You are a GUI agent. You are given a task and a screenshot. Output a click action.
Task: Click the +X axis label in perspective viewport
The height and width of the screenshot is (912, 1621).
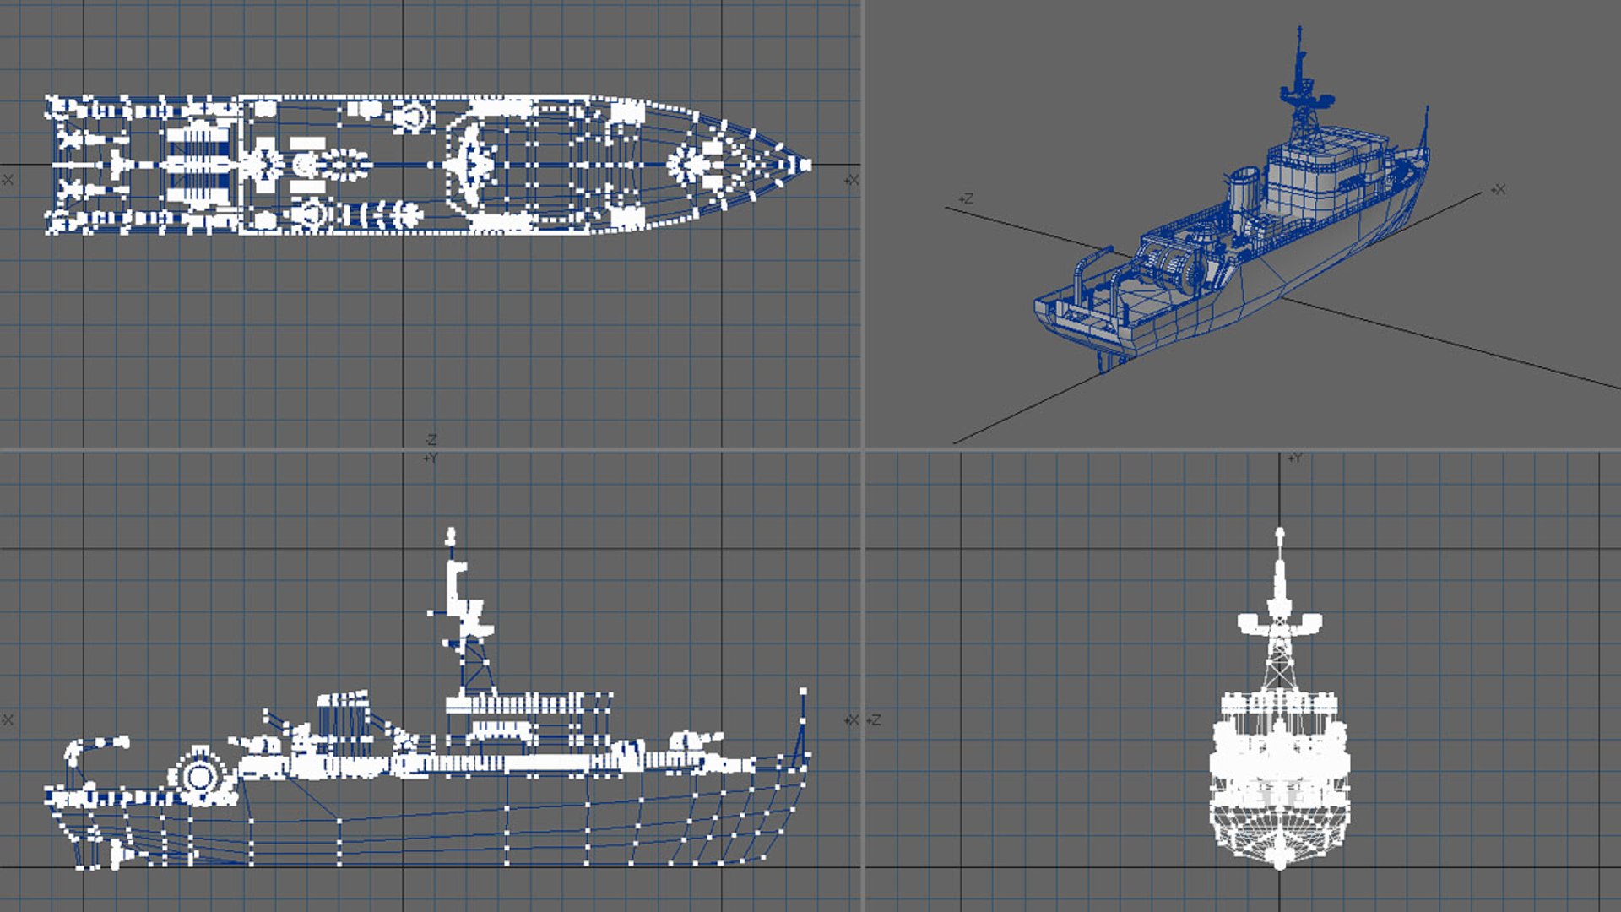[1498, 190]
